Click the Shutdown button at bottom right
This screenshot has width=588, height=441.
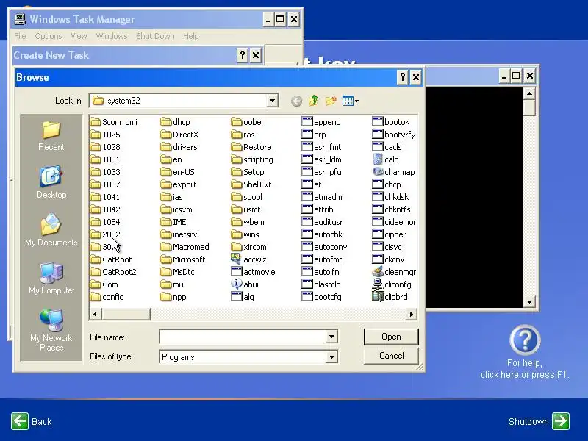tap(539, 421)
